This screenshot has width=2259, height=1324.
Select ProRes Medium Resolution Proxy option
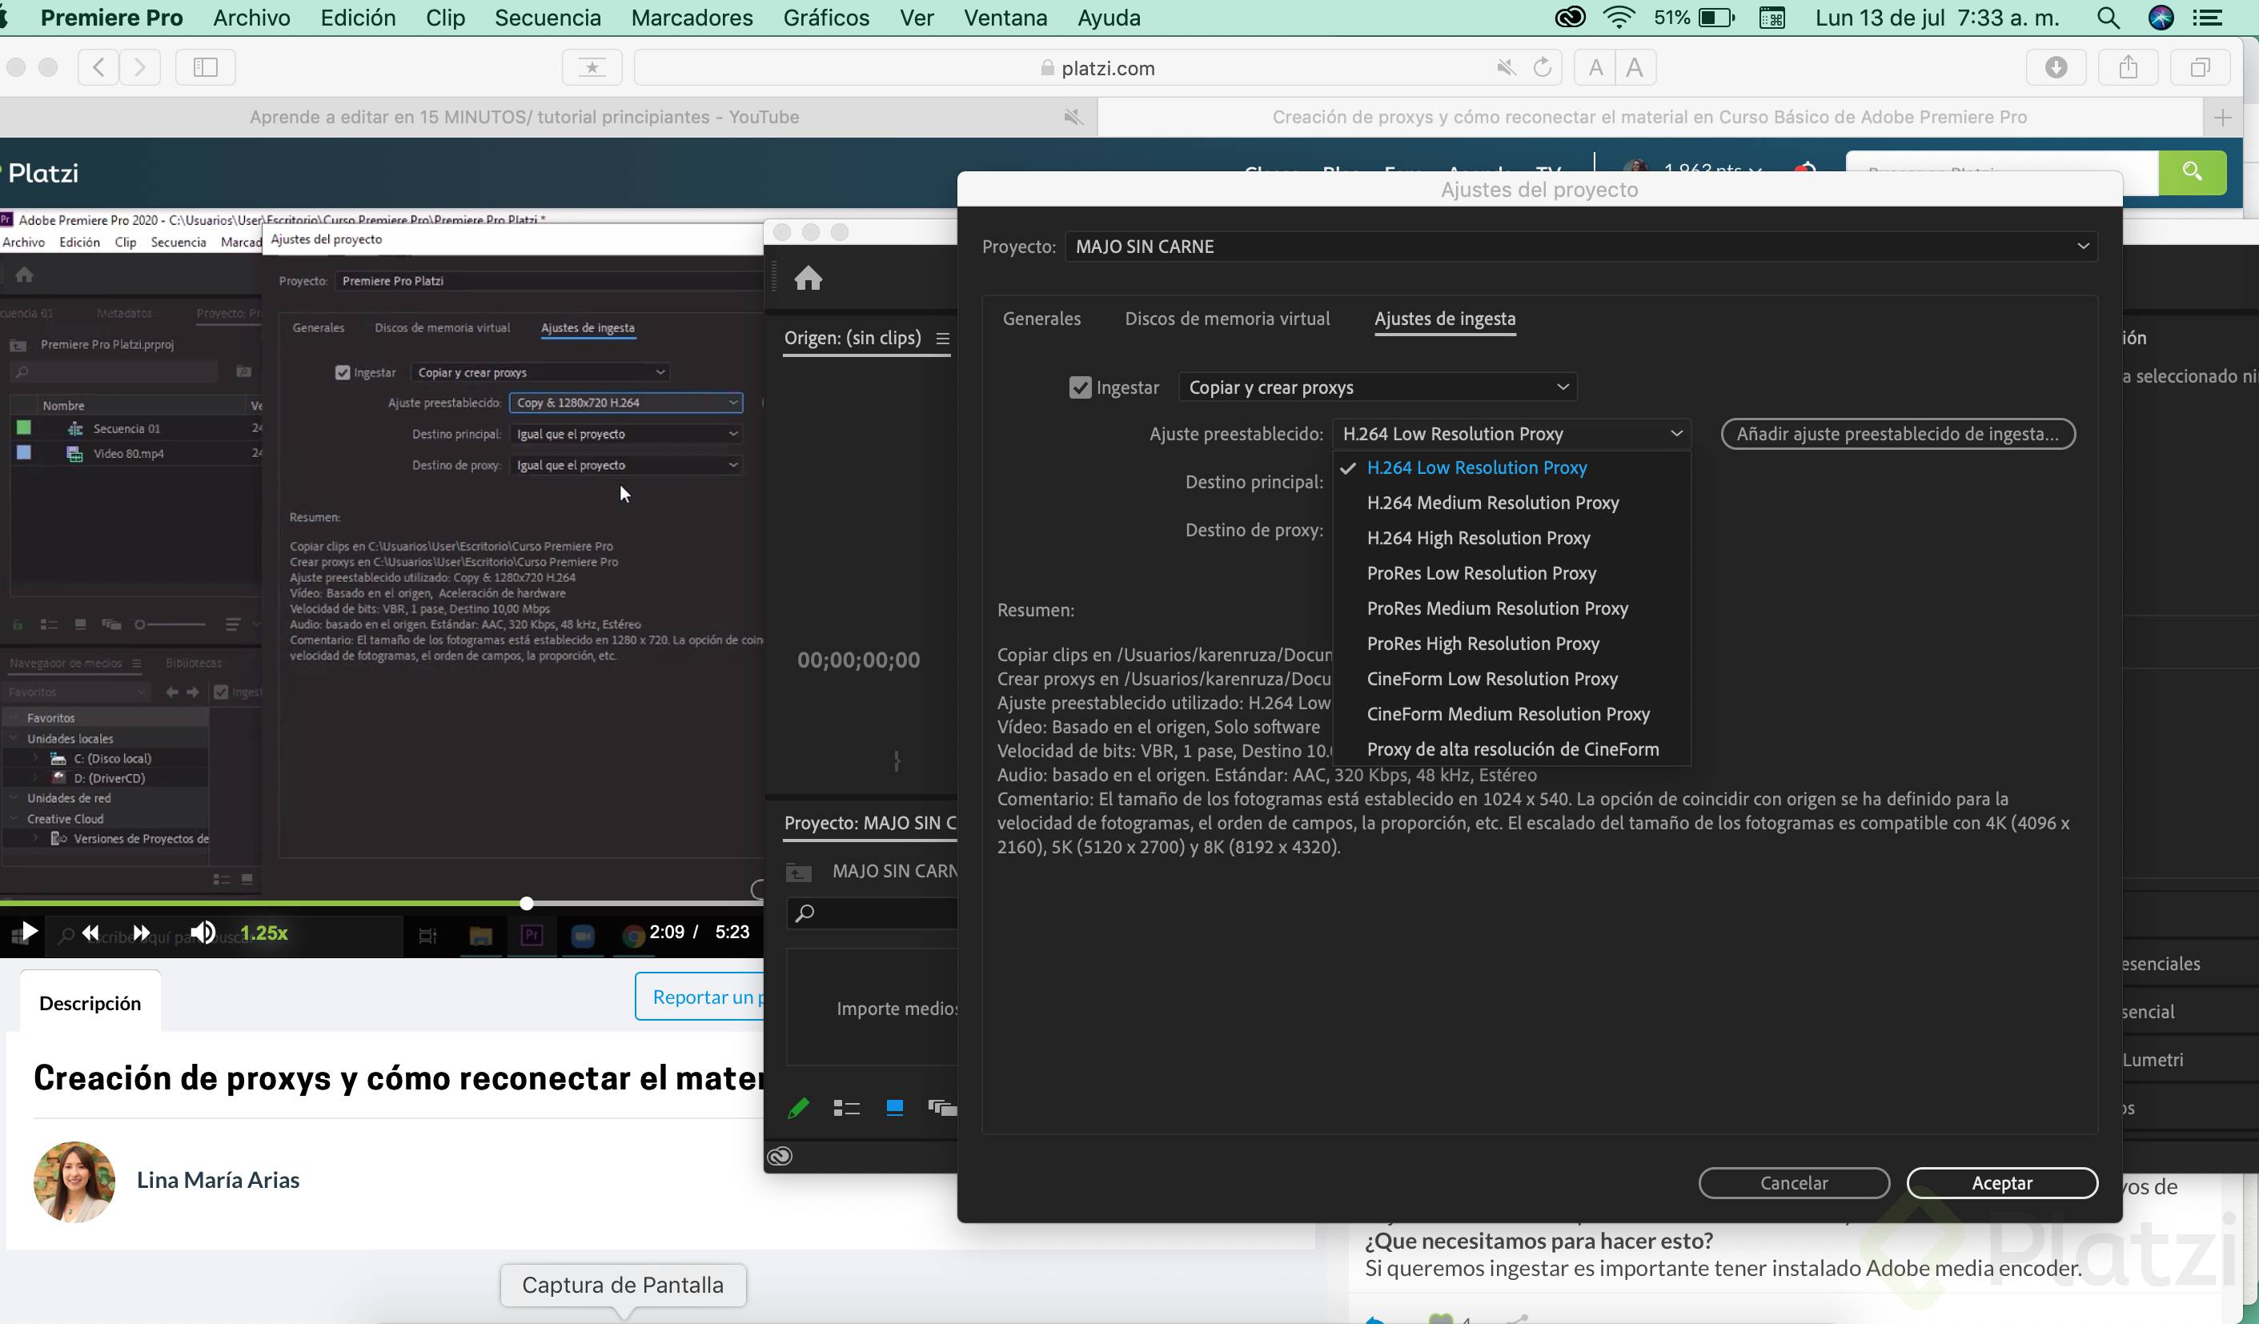[1497, 608]
